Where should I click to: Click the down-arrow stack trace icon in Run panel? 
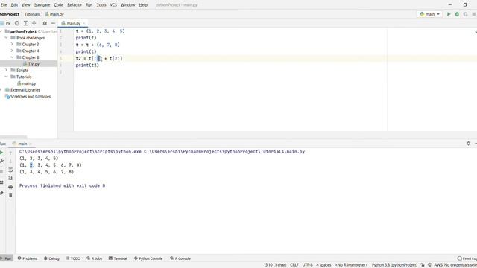pyautogui.click(x=10, y=161)
